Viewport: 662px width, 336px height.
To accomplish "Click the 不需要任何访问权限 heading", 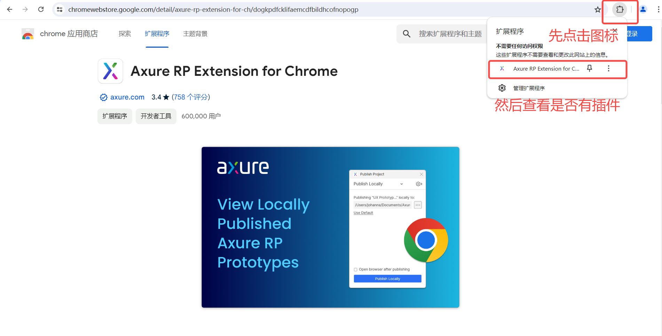I will [x=519, y=46].
